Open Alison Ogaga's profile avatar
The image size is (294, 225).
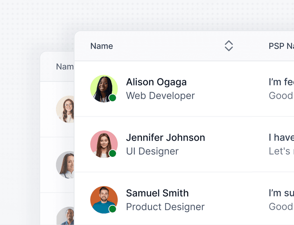click(x=103, y=89)
